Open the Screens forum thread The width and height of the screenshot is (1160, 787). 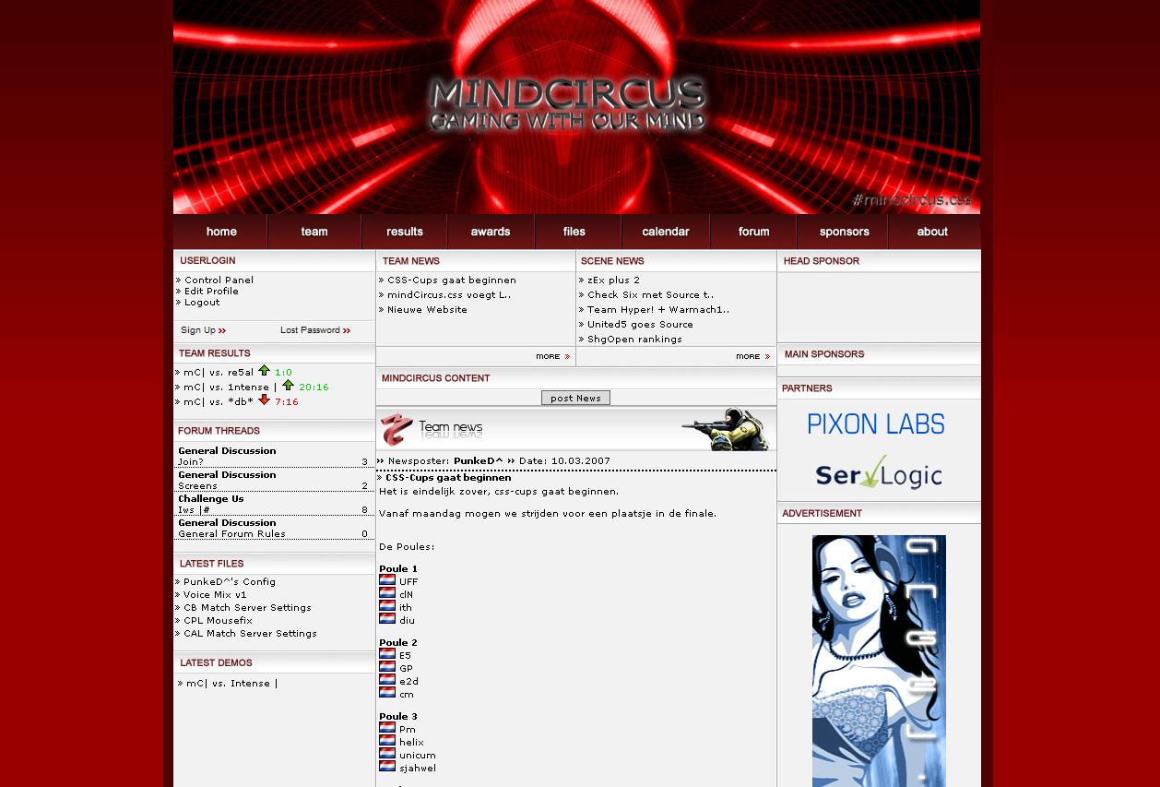point(198,486)
